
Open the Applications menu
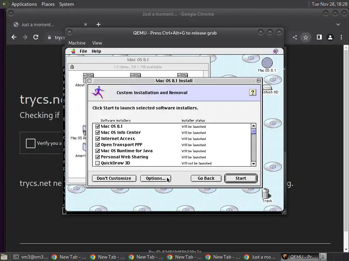[24, 4]
